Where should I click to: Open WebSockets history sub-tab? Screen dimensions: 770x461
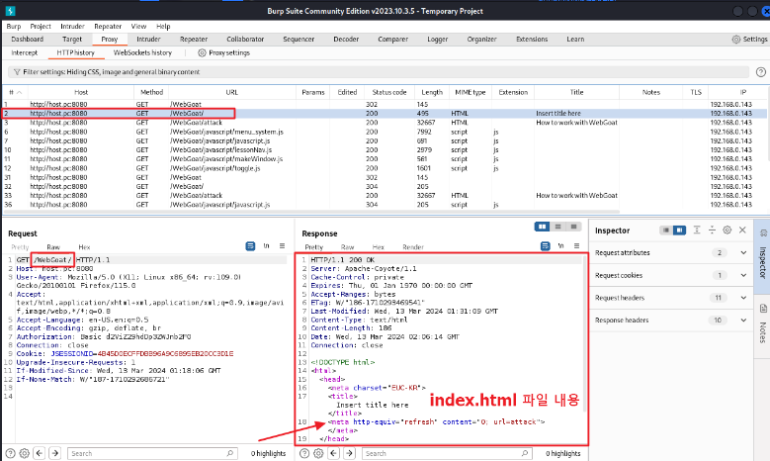click(x=142, y=52)
